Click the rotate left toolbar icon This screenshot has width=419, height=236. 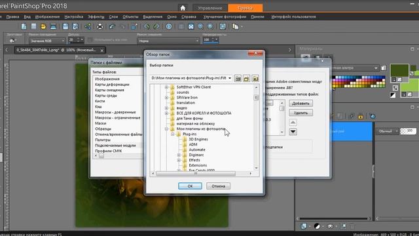pyautogui.click(x=147, y=26)
